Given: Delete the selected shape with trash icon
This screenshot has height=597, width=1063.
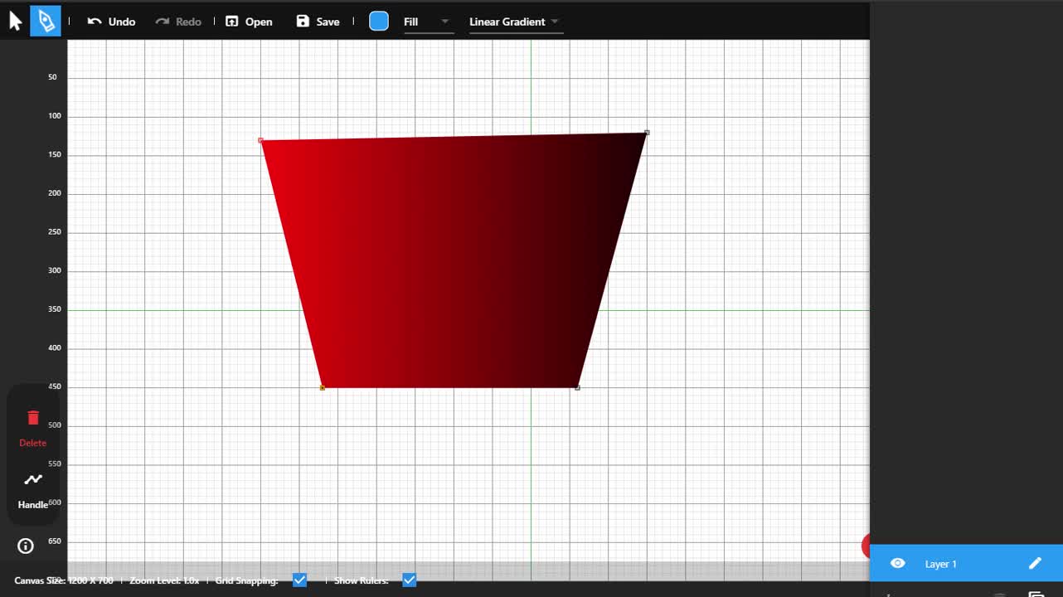Looking at the screenshot, I should [33, 428].
